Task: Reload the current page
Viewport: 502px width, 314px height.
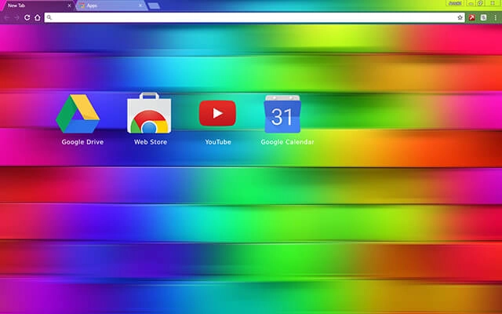Action: pyautogui.click(x=27, y=17)
